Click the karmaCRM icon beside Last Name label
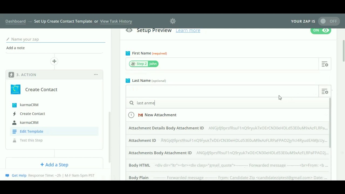This screenshot has width=345, height=194. pos(128,81)
